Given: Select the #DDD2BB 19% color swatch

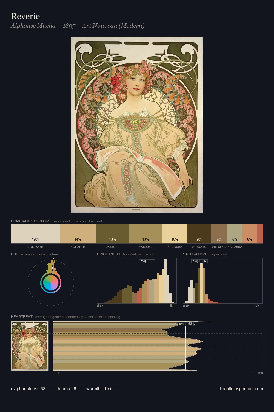Looking at the screenshot, I should click(x=35, y=234).
